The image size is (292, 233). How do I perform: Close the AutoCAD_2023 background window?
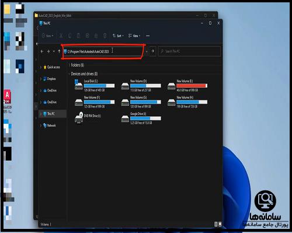(214, 15)
